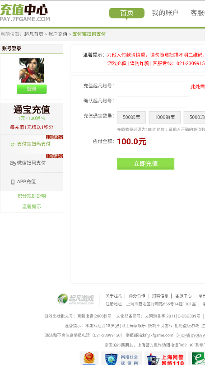205x365 pixels.
Task: Open the 首页 navigation tab
Action: [x=127, y=13]
